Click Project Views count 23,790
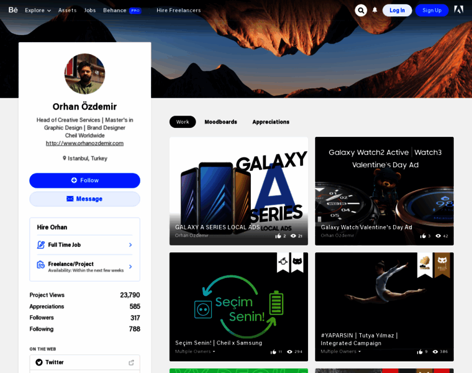This screenshot has width=472, height=373. [130, 295]
